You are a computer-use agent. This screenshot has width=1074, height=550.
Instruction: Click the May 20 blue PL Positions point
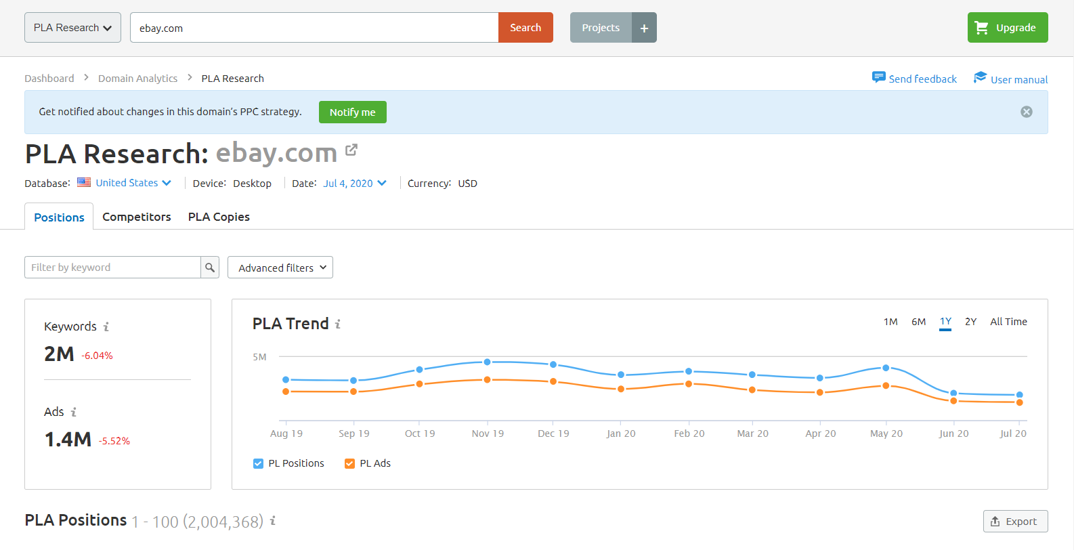(886, 368)
